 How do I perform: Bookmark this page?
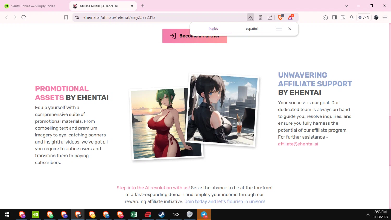coord(66,17)
